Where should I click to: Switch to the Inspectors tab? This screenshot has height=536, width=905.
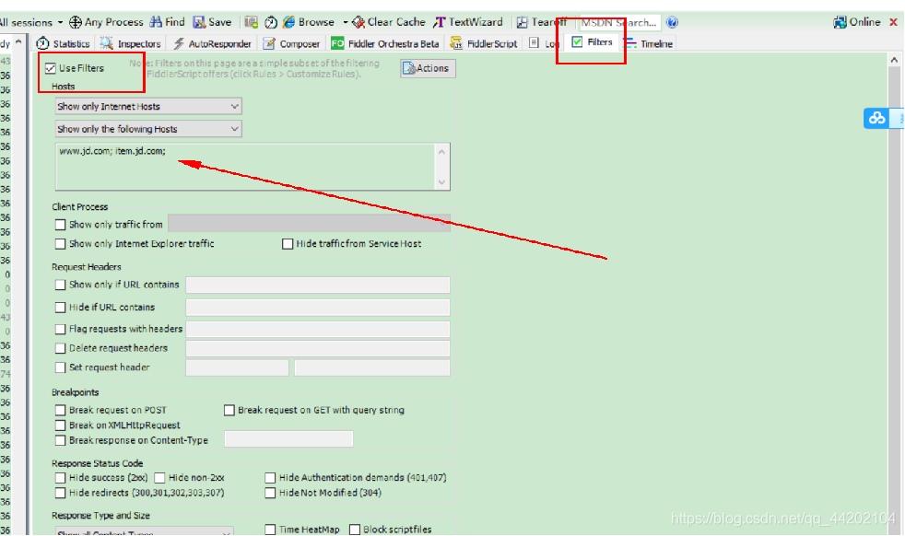(x=131, y=44)
